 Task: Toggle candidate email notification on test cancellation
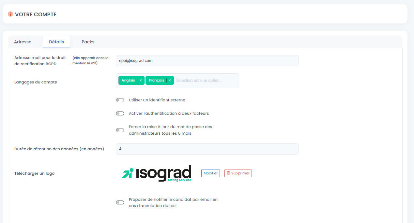[x=120, y=202]
